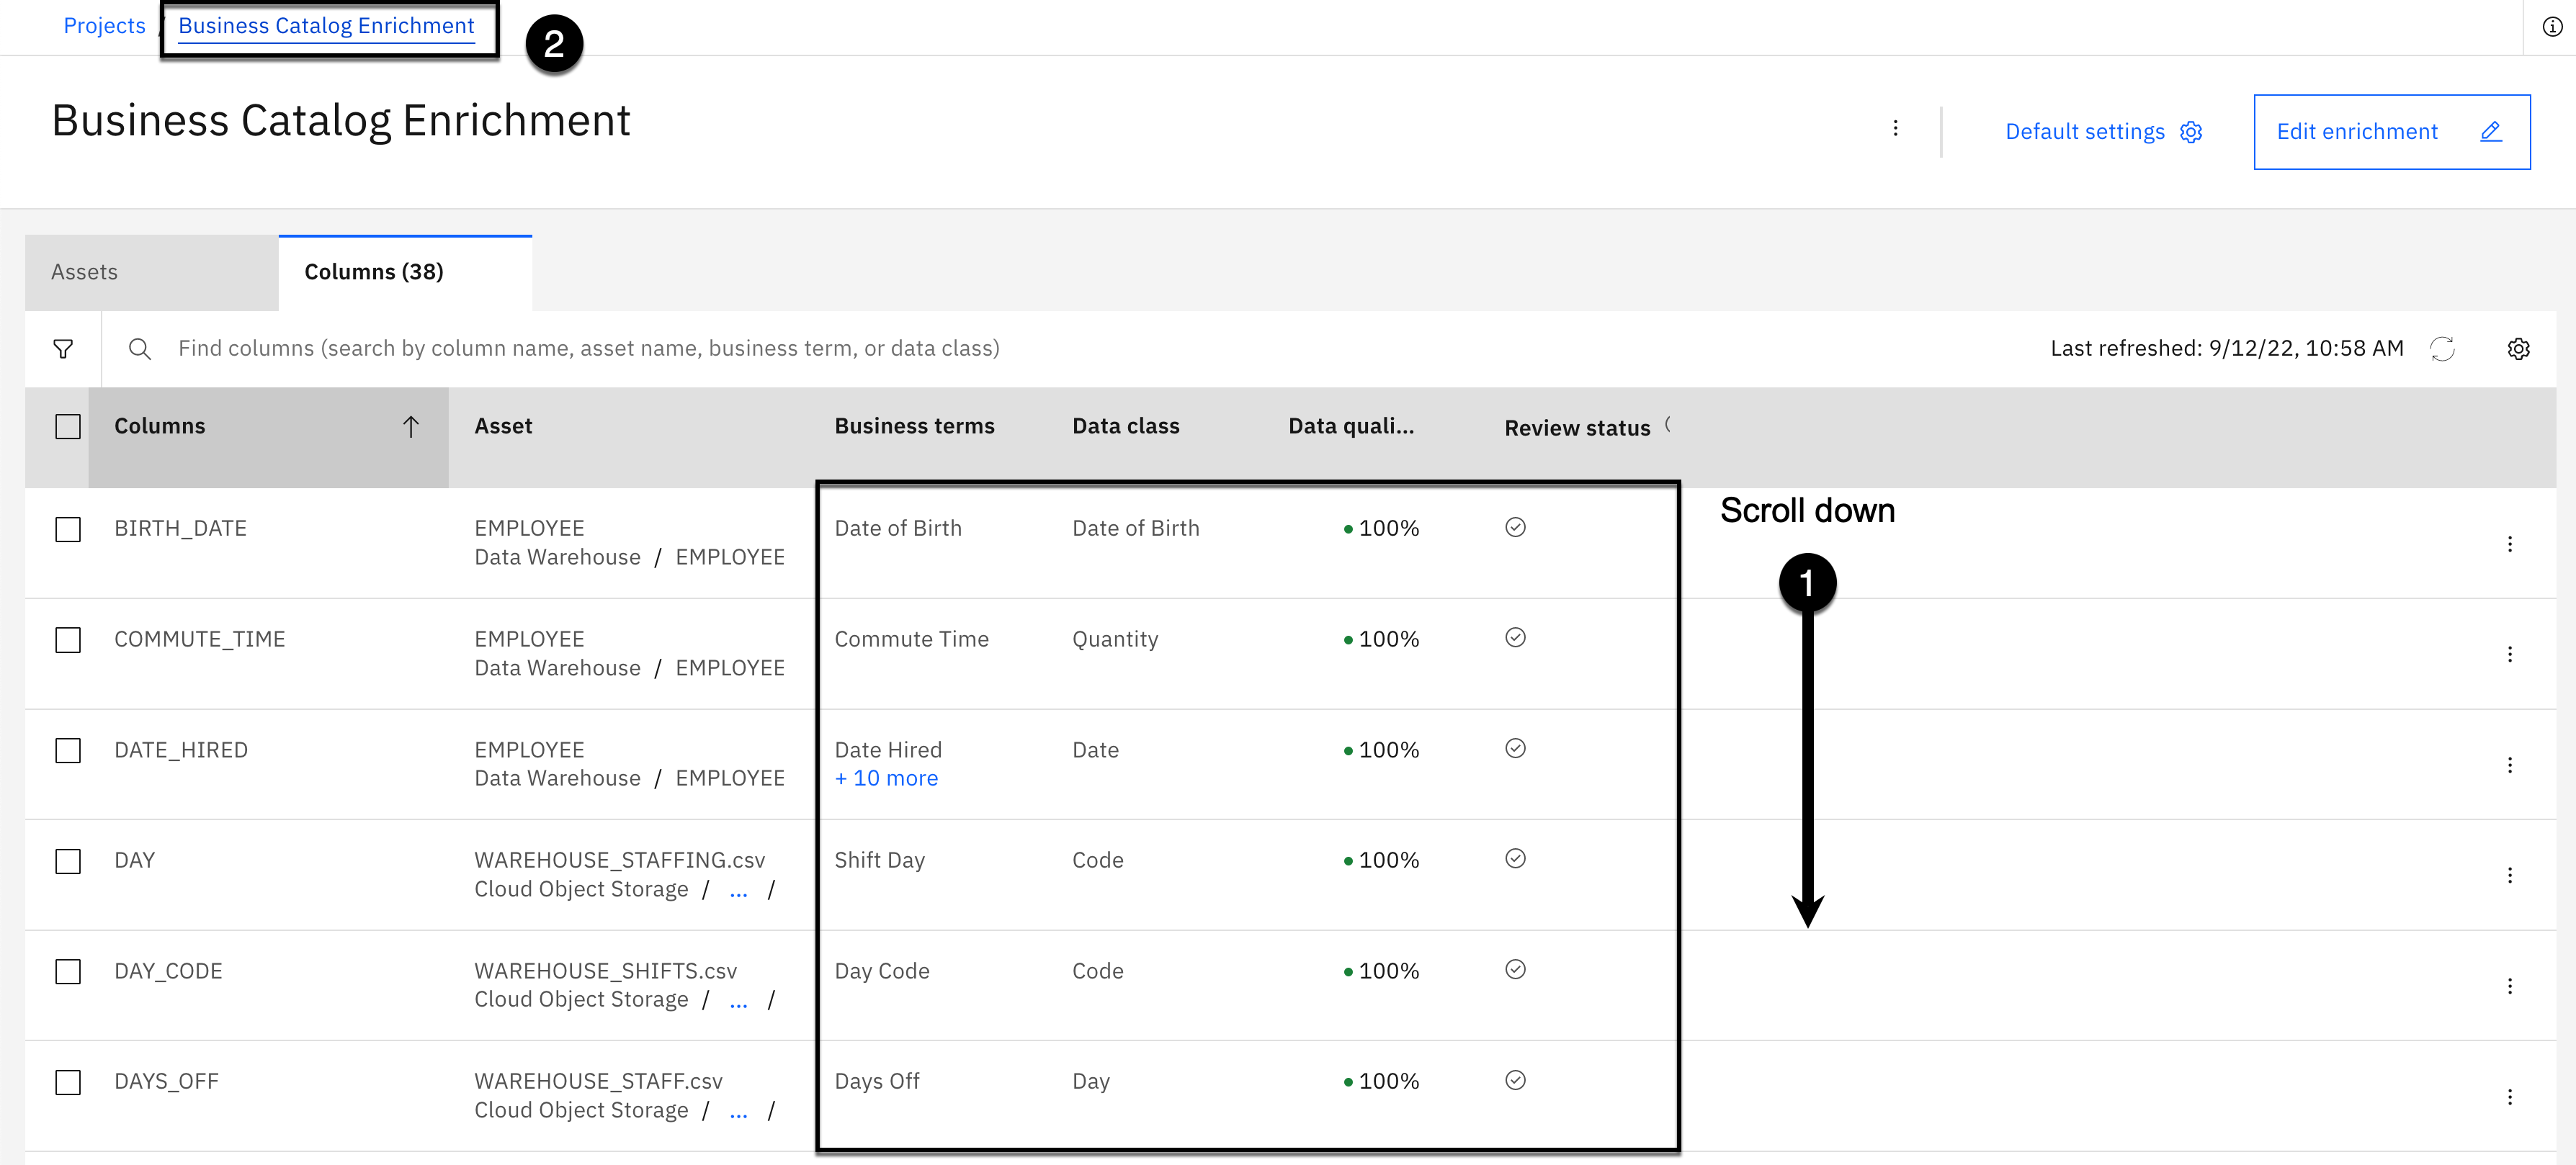Expand the path ellipsis for WAREHOUSE_STAFFING.csv
Viewport: 2576px width, 1165px height.
(x=738, y=890)
